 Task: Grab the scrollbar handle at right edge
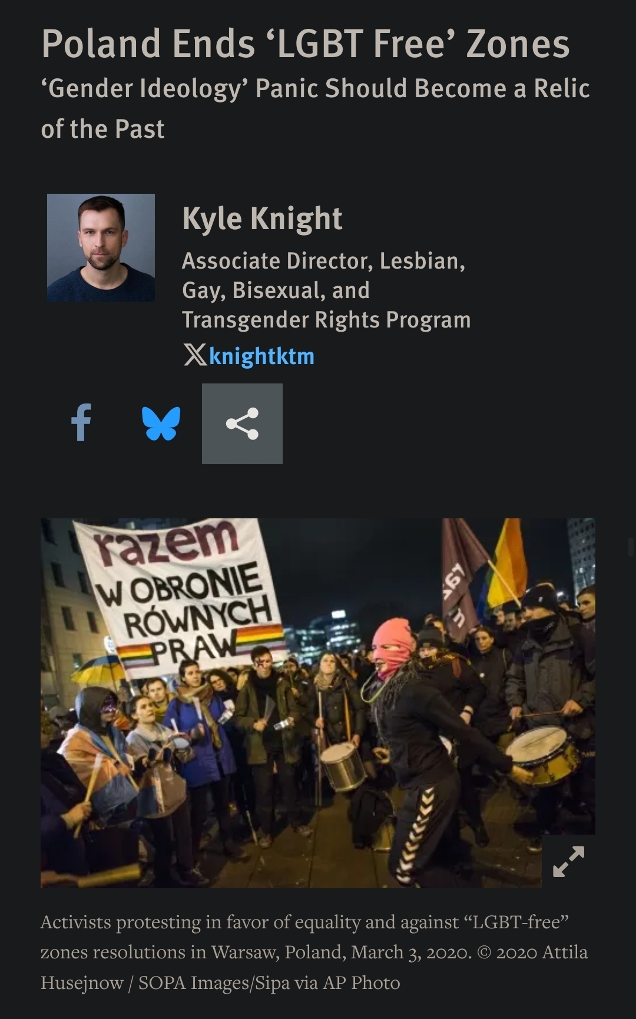pyautogui.click(x=631, y=546)
